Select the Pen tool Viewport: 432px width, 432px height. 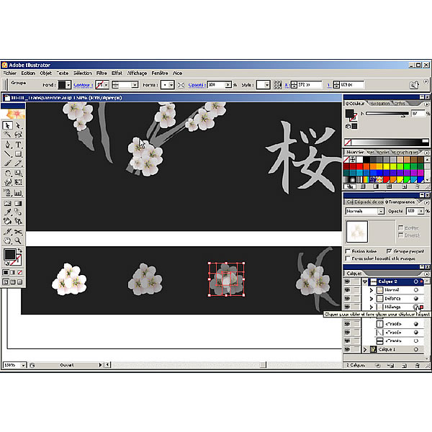[x=7, y=145]
